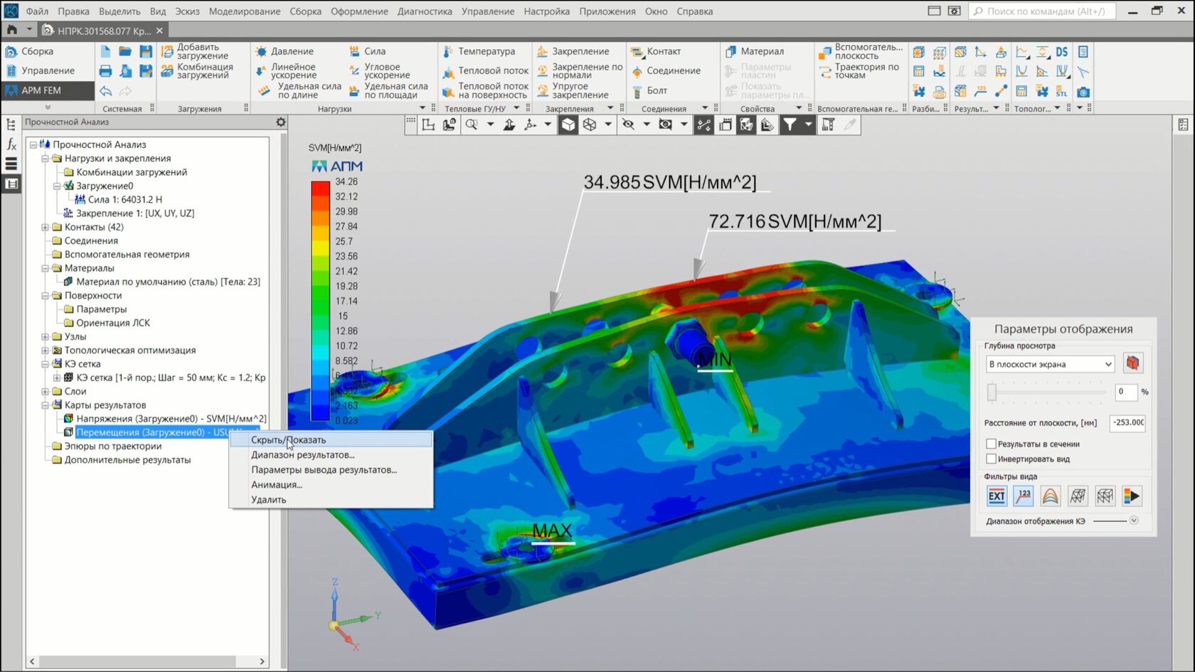The image size is (1195, 672).
Task: Expand the Контакты (42) node
Action: point(45,227)
